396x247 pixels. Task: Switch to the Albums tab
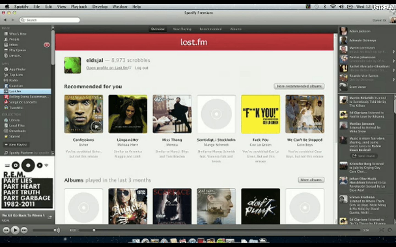click(236, 29)
